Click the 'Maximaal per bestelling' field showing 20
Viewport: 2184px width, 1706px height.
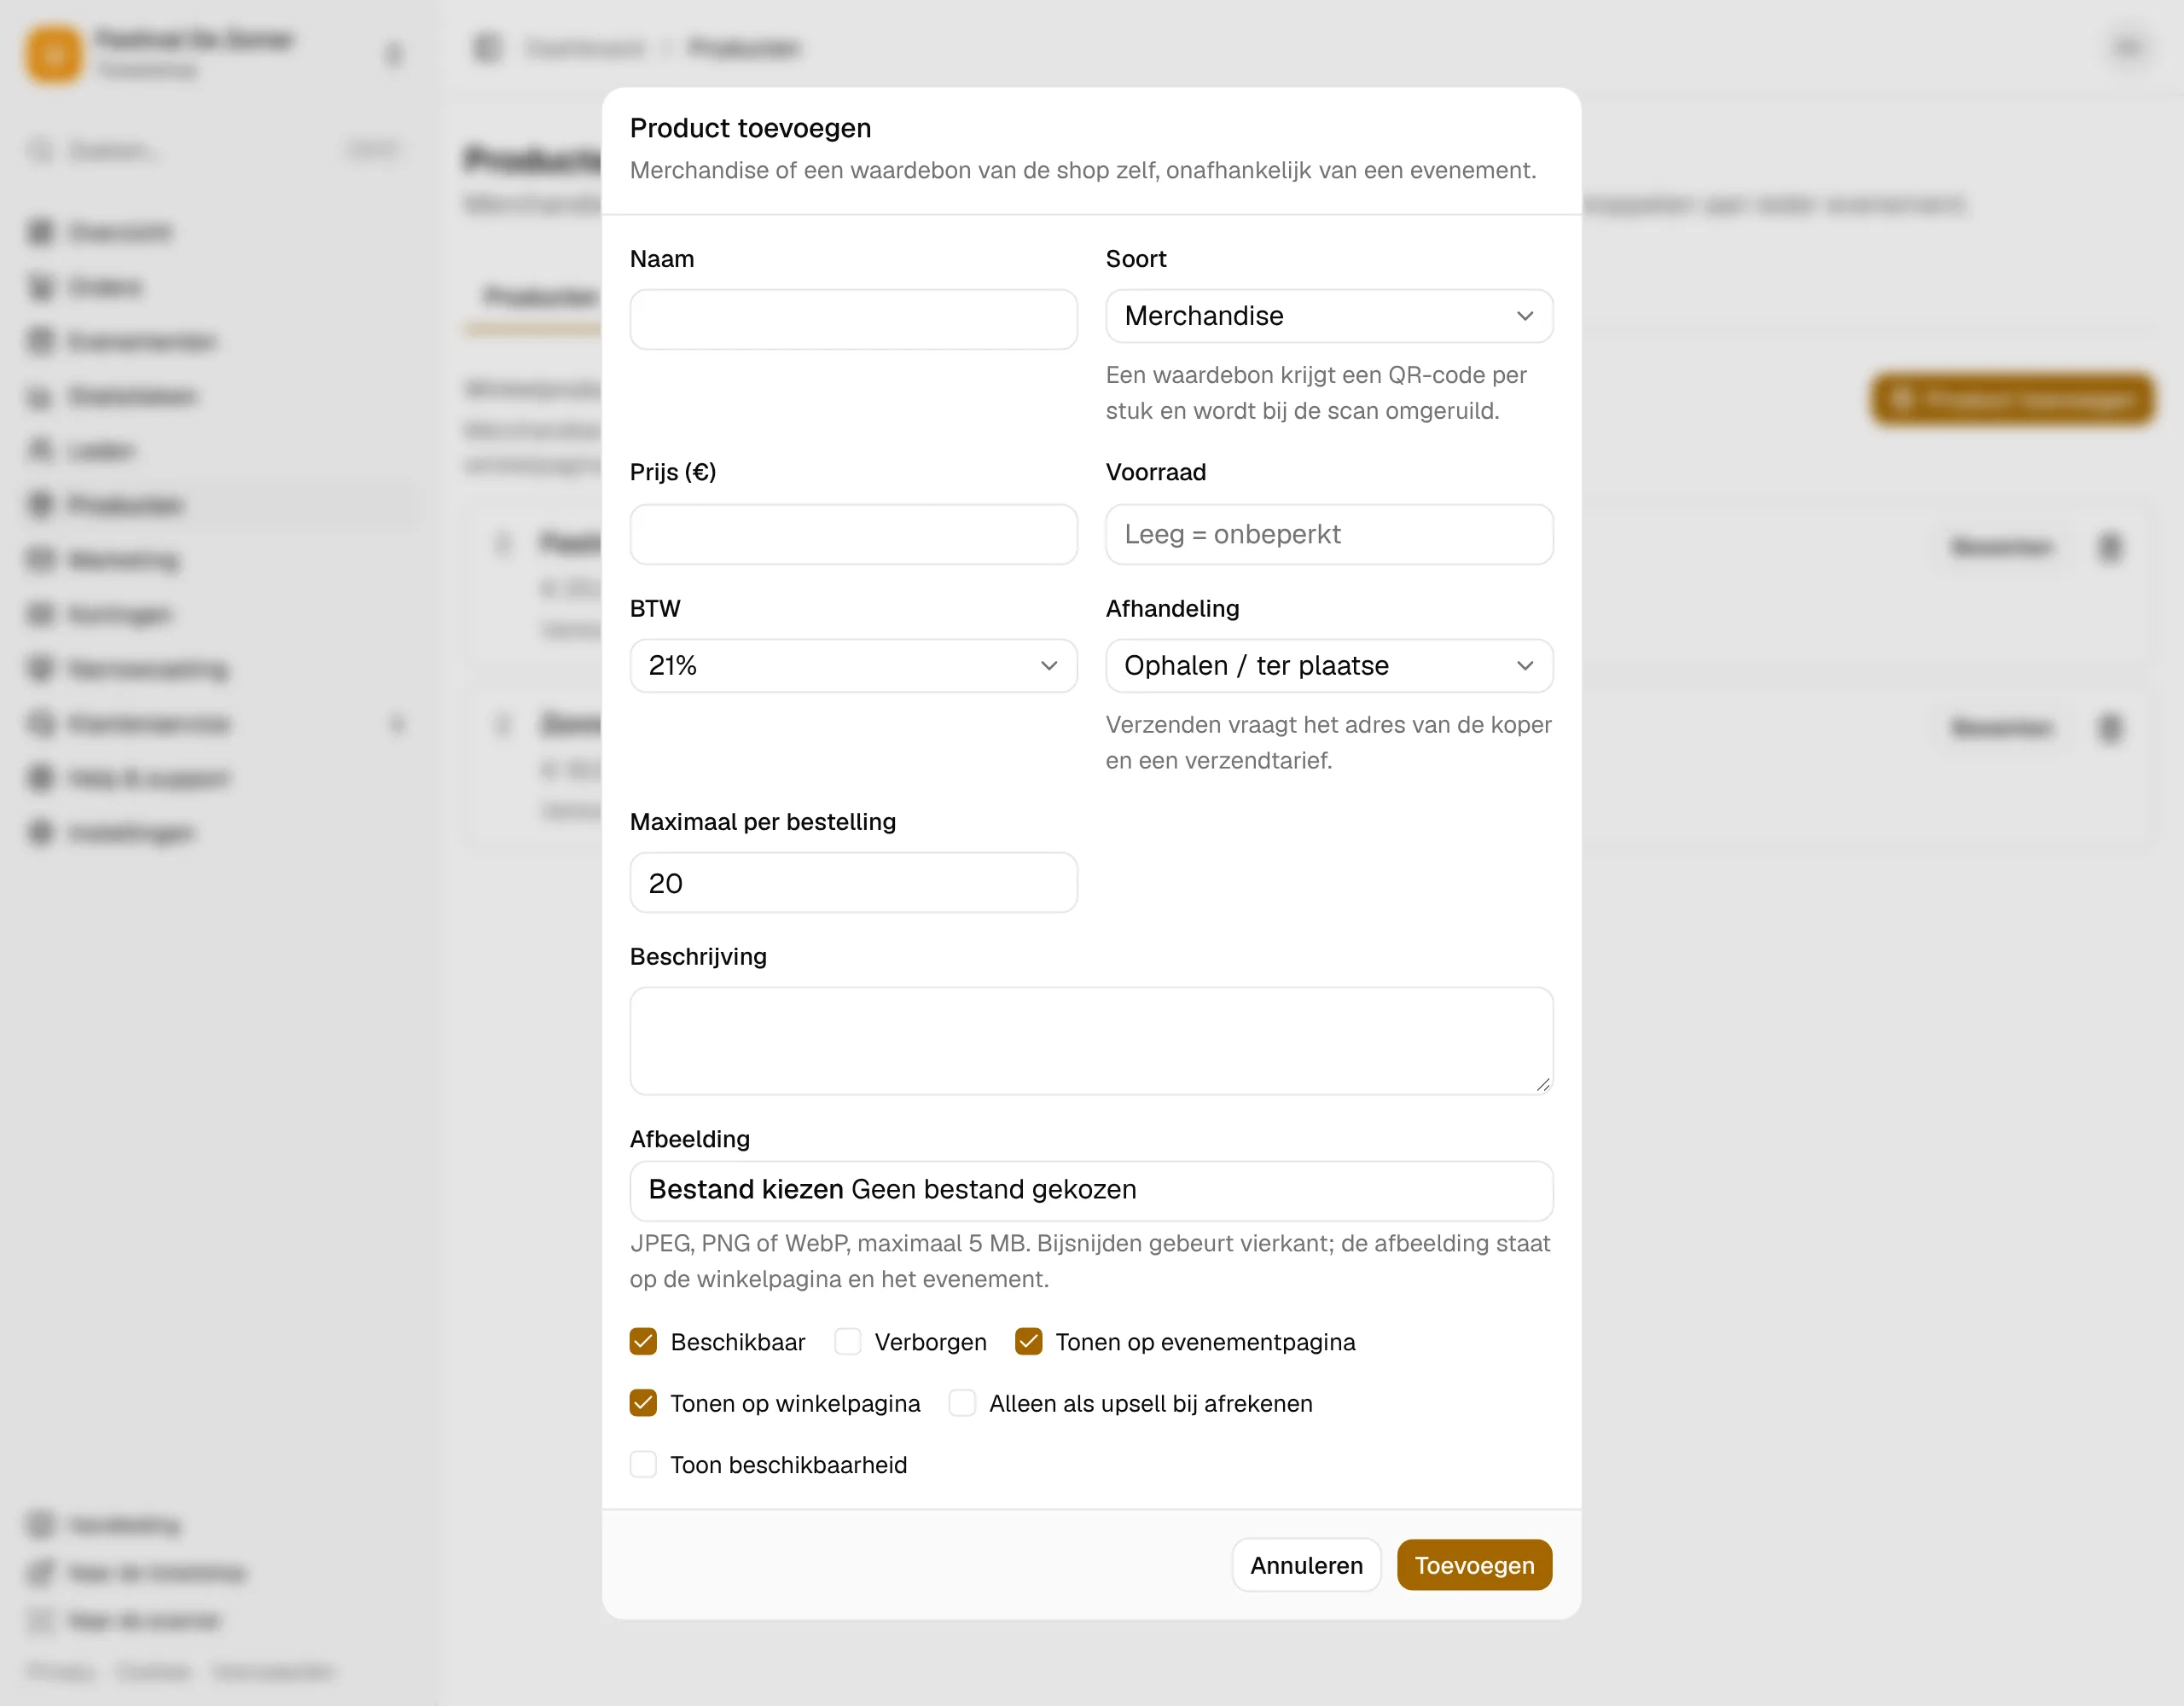click(853, 883)
